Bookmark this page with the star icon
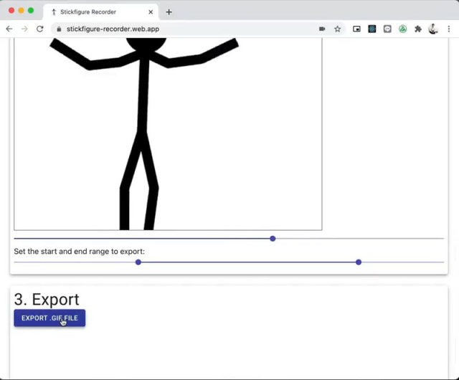Screen dimensions: 459x380 point(337,29)
